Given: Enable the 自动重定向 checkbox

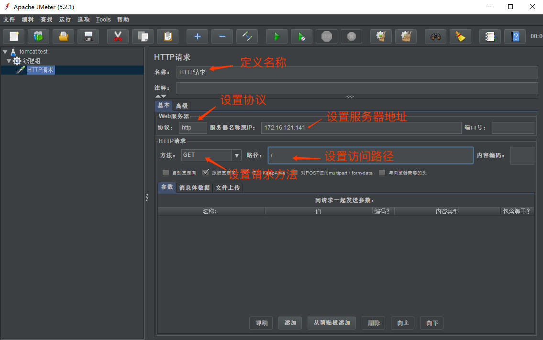Looking at the screenshot, I should click(x=166, y=173).
